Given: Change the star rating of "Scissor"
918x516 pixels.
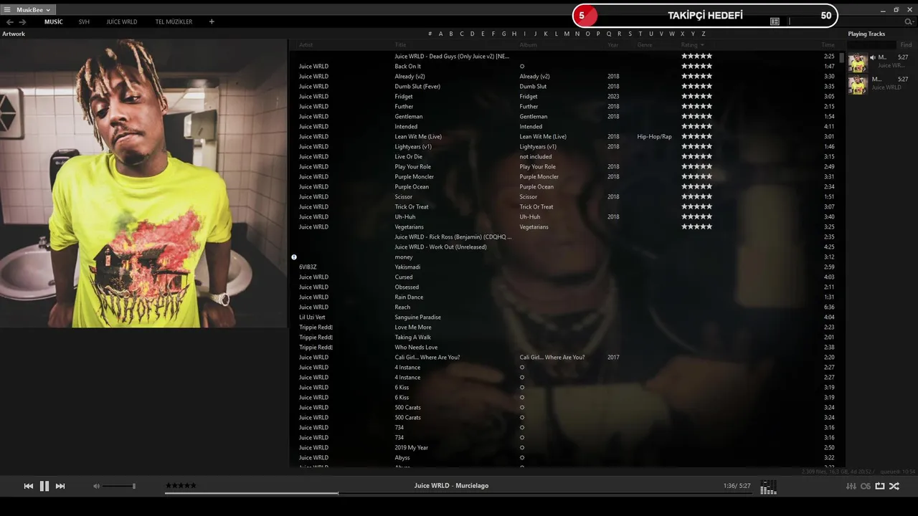Looking at the screenshot, I should click(696, 196).
